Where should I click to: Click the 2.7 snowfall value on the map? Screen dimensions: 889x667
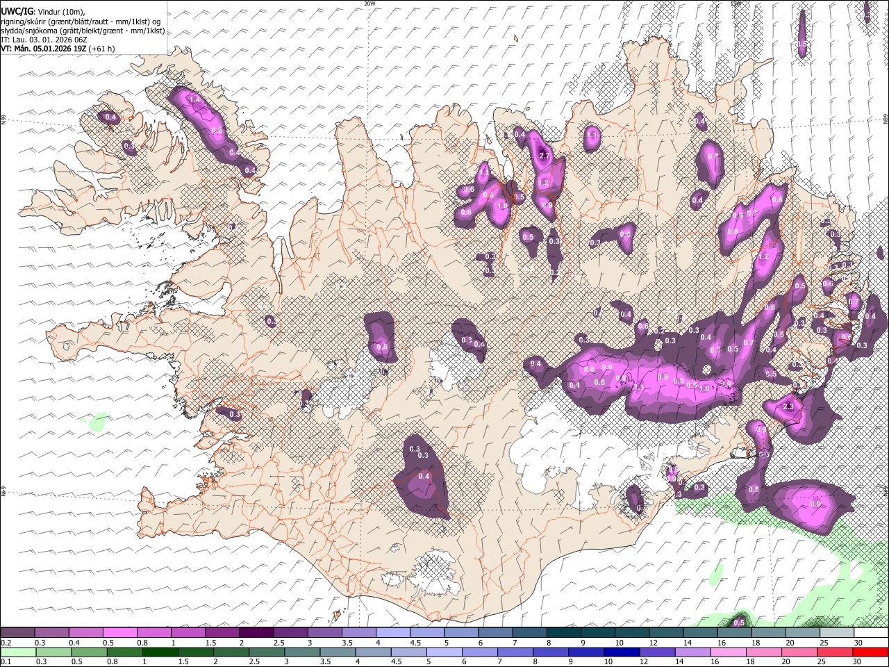tap(545, 156)
